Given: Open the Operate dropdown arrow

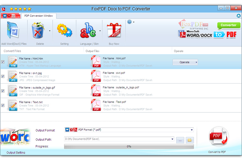Looking at the screenshot, I should (196, 62).
